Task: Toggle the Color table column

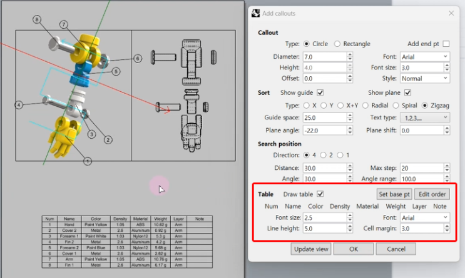Action: pos(315,206)
